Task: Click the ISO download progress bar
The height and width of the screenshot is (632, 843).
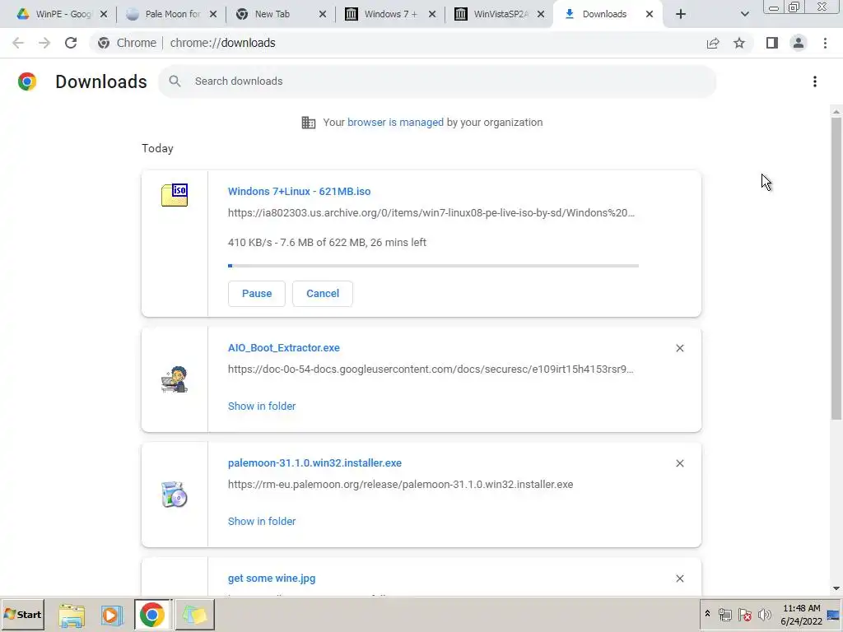Action: click(x=433, y=266)
